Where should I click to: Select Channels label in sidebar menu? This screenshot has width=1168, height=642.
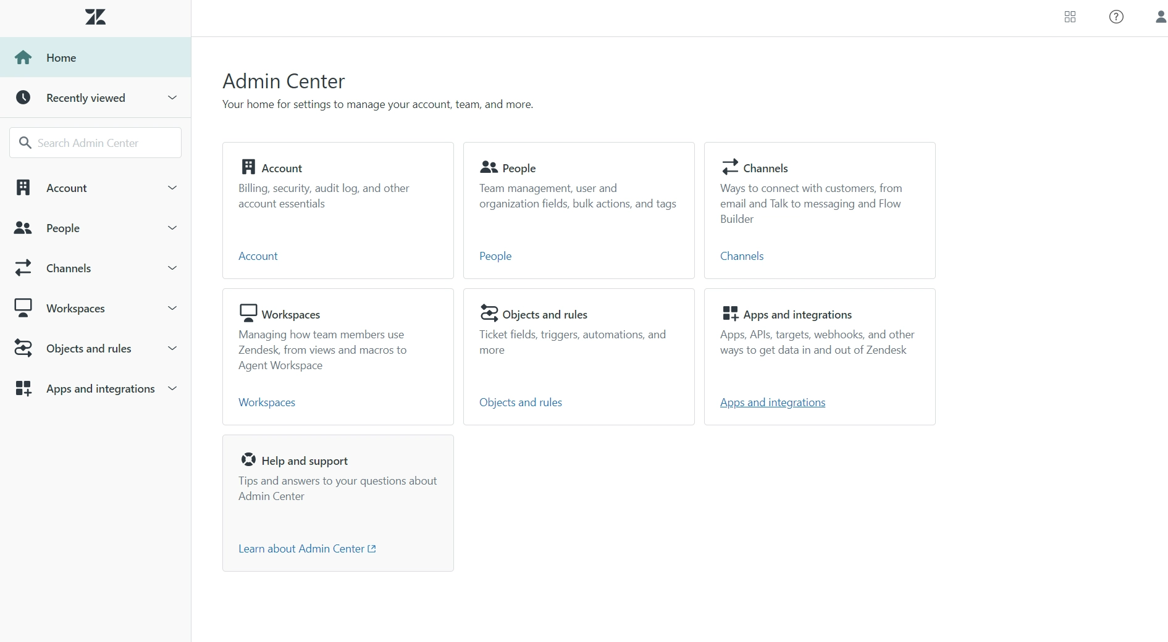coord(69,268)
